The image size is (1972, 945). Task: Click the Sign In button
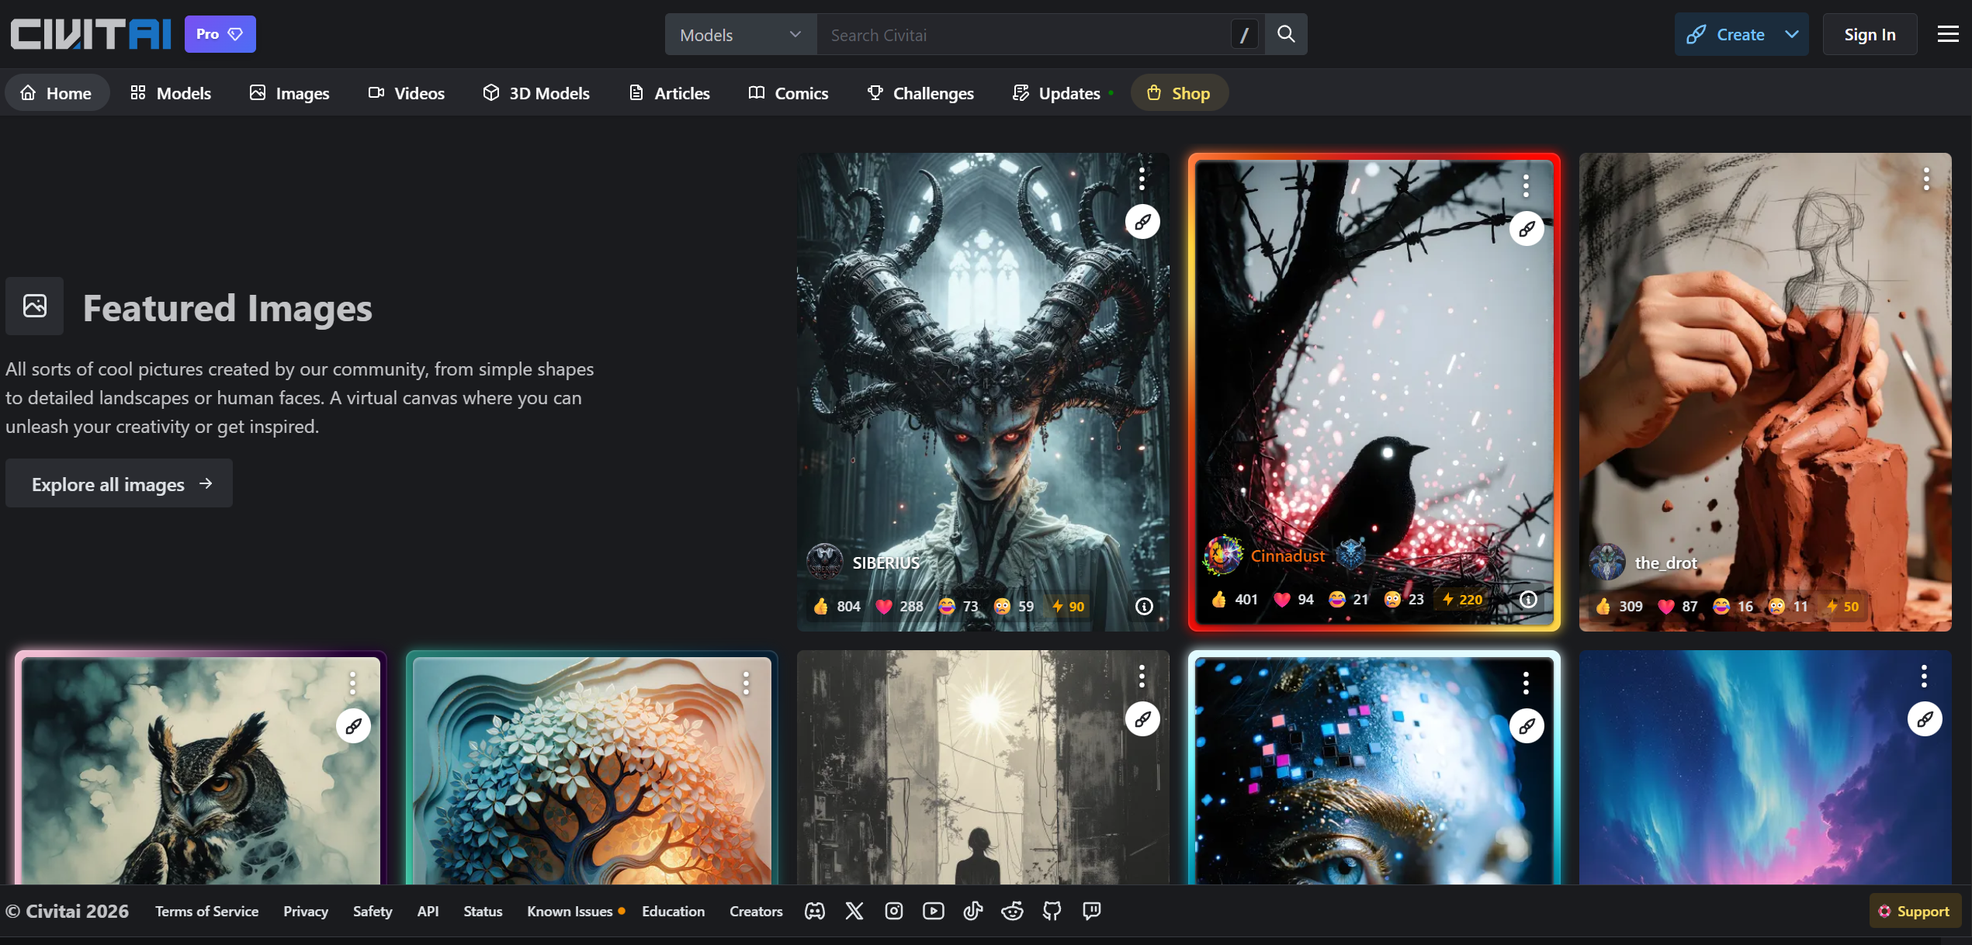click(x=1870, y=34)
